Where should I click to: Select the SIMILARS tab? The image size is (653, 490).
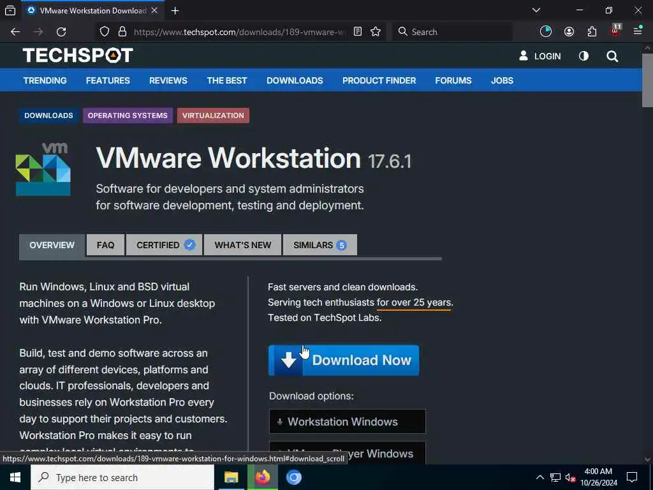click(320, 245)
